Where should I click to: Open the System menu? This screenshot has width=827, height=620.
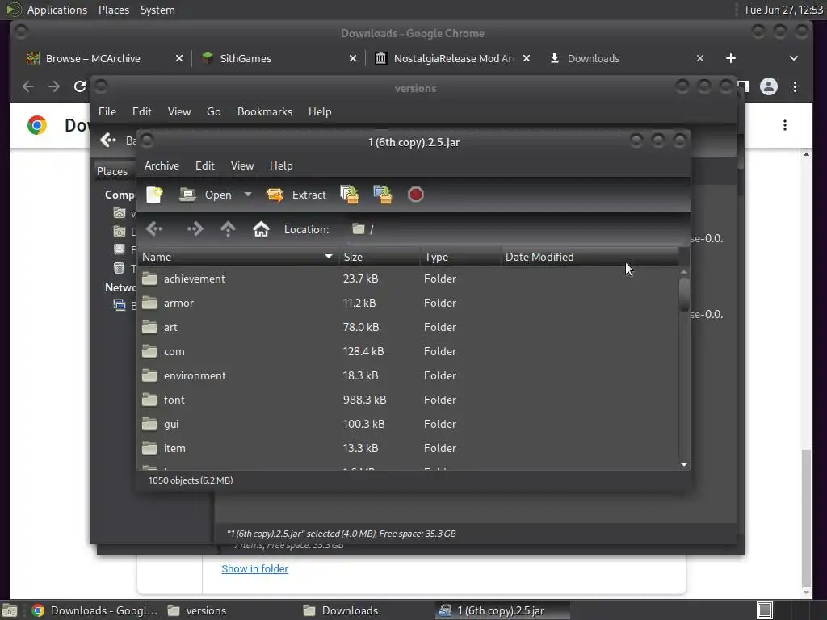157,10
